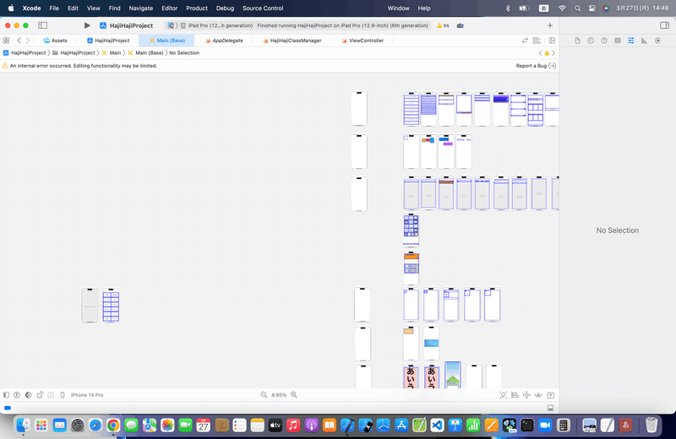
Task: Click the yellow warning icon in the jump bar
Action: tap(547, 53)
